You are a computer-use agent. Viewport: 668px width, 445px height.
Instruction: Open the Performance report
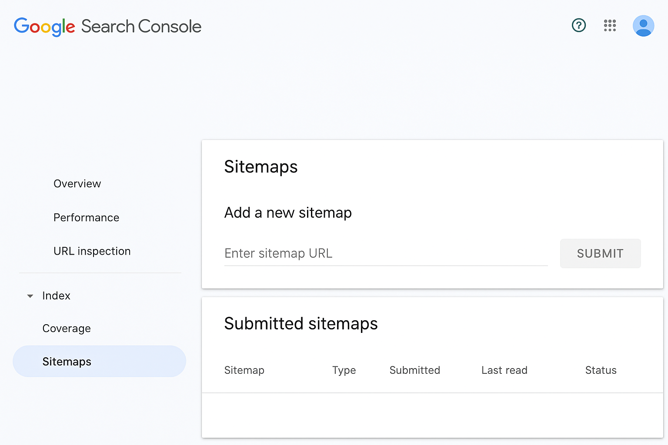coord(86,217)
